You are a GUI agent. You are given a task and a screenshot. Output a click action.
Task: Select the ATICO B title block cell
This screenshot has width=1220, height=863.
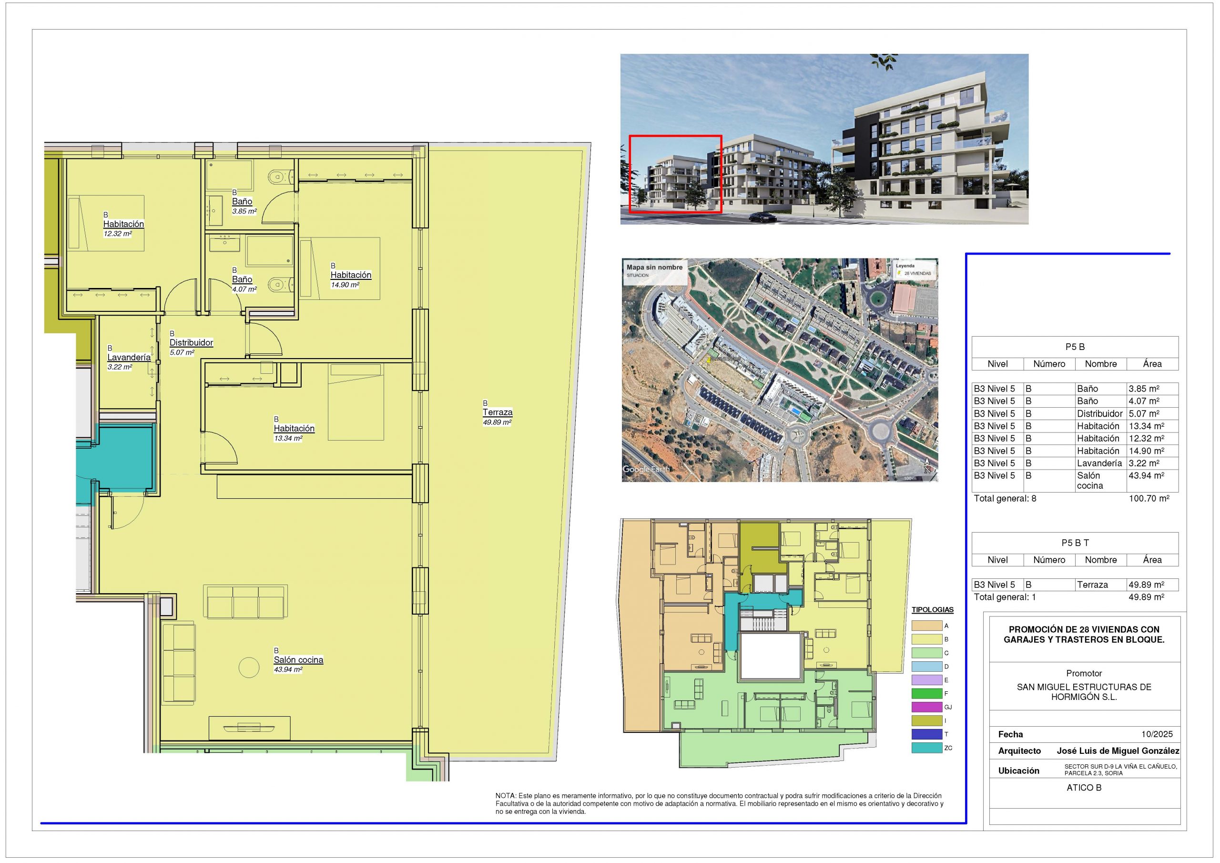1084,788
